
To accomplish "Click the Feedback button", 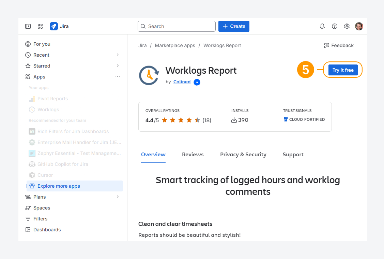I will 339,45.
